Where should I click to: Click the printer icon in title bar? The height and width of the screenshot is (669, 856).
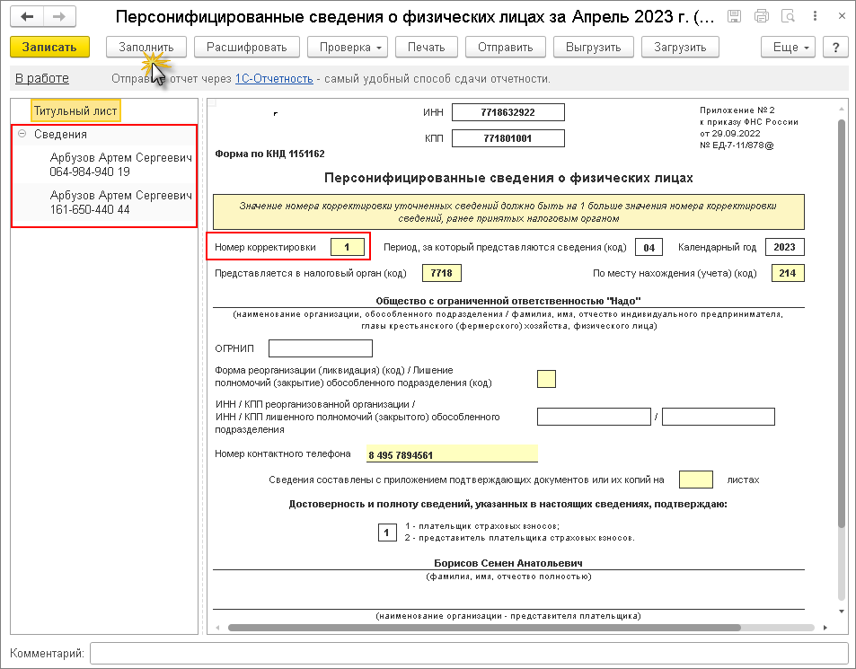[x=761, y=16]
